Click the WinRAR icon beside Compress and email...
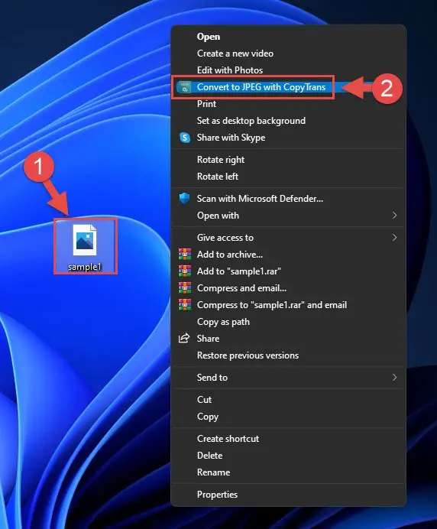This screenshot has width=437, height=529. pos(185,287)
